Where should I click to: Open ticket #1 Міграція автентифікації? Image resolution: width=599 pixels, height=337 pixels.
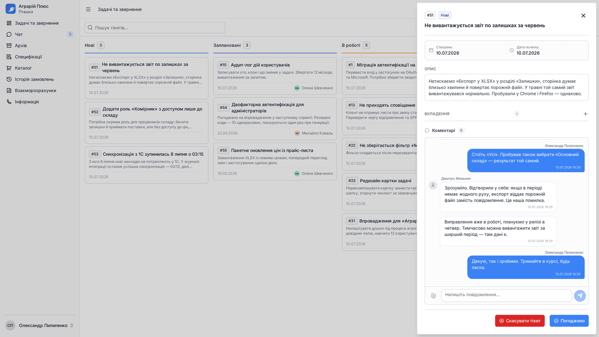click(380, 76)
